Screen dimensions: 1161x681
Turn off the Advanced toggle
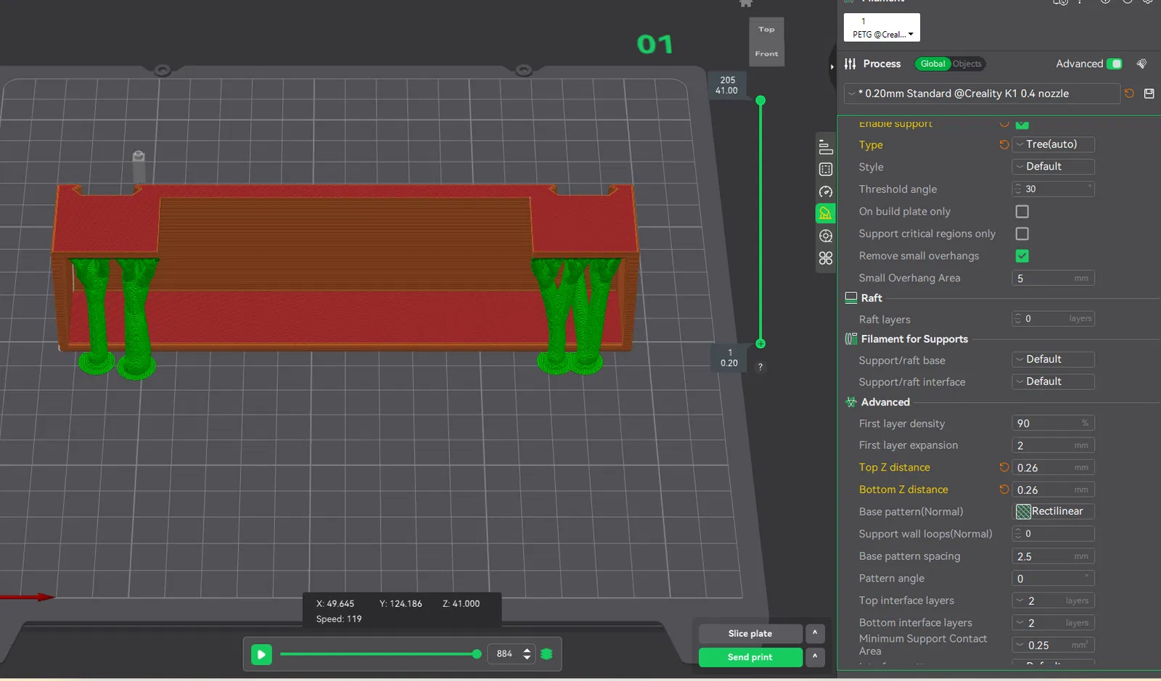(1115, 64)
